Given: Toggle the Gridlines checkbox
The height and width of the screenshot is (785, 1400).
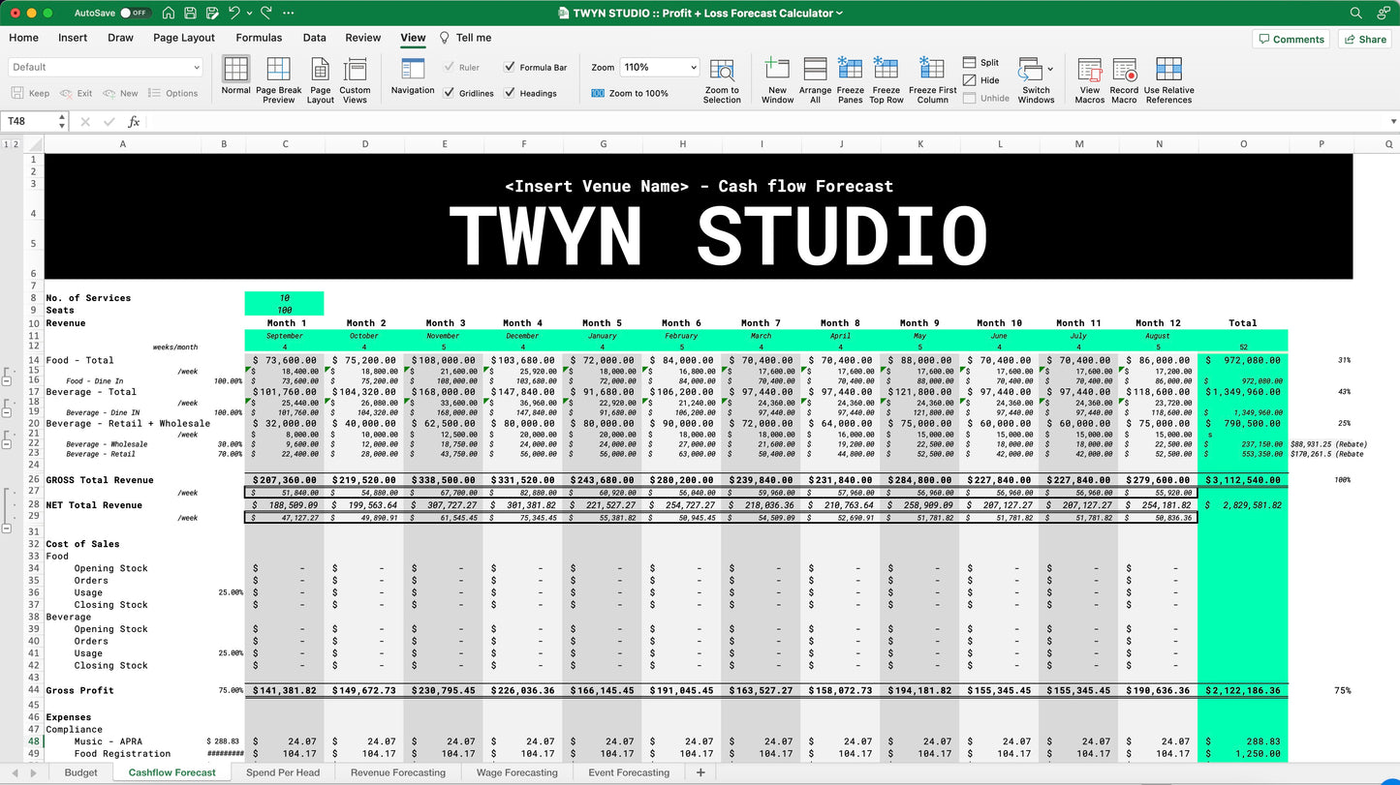Looking at the screenshot, I should [449, 93].
